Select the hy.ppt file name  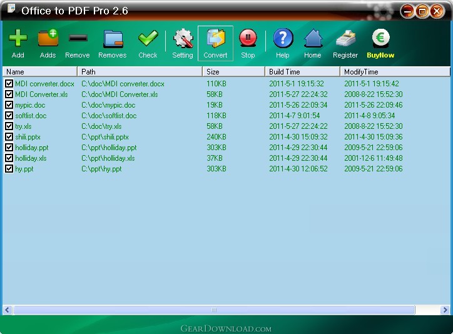(x=24, y=169)
